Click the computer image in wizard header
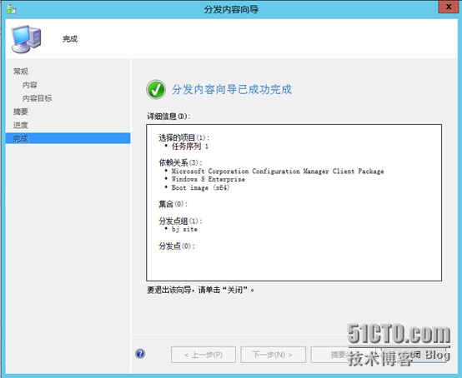Viewport: 462px width, 378px height. click(x=26, y=39)
